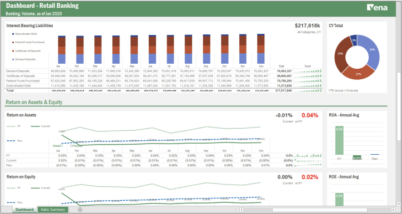Click the 'All Categories, CY' caption
This screenshot has height=214, width=402.
(x=309, y=32)
